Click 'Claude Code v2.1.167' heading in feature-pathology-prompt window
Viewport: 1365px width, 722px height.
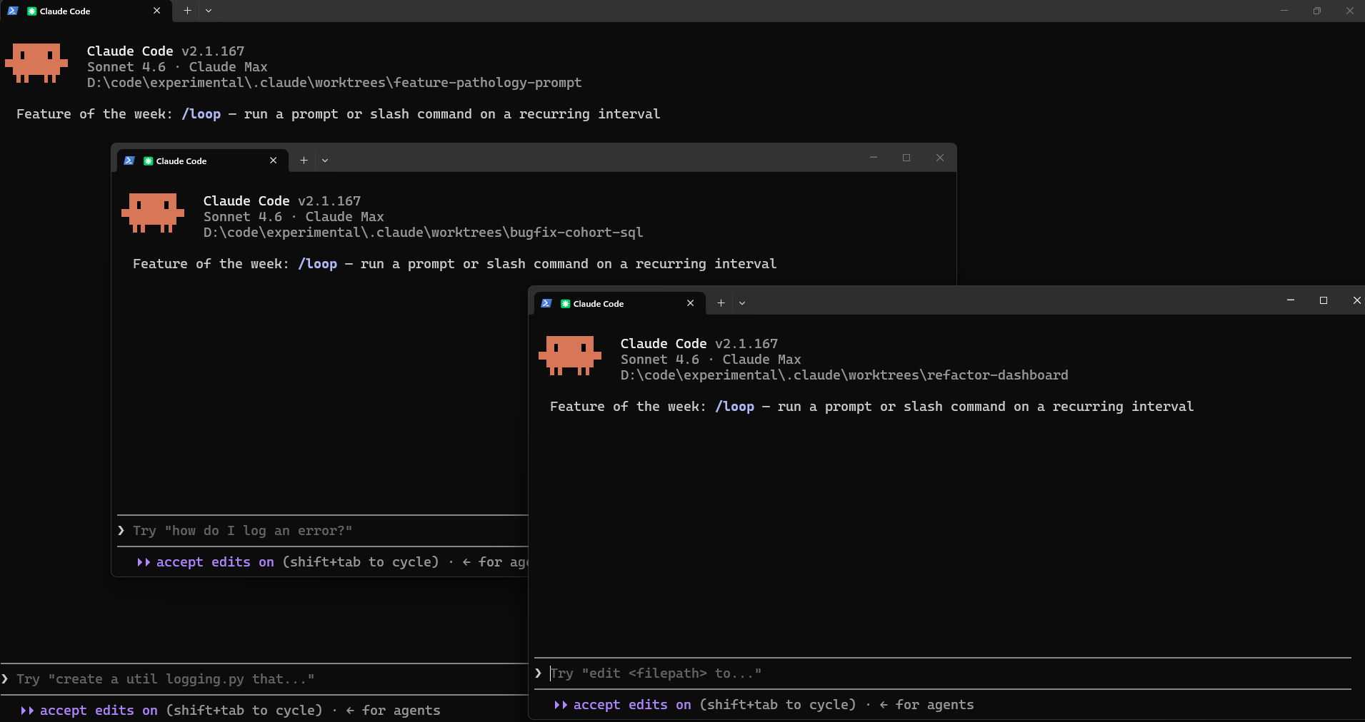click(x=166, y=51)
